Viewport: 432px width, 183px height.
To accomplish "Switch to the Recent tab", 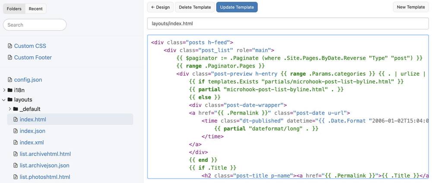I will coord(35,9).
